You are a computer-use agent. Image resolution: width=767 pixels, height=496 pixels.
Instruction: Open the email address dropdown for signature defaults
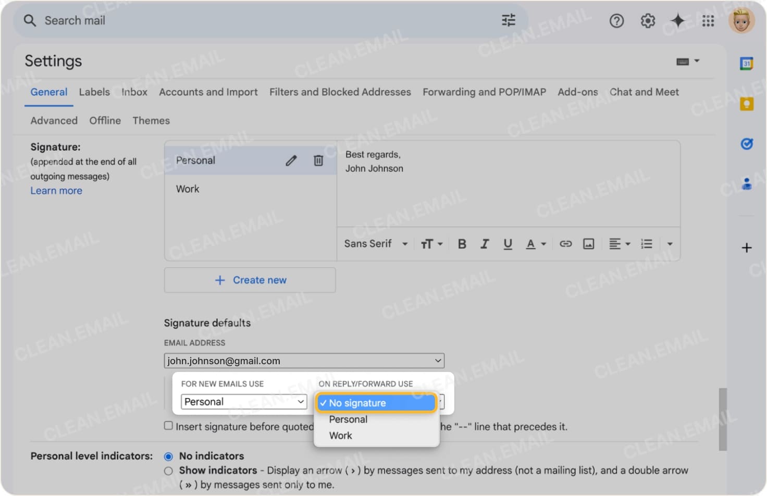304,360
